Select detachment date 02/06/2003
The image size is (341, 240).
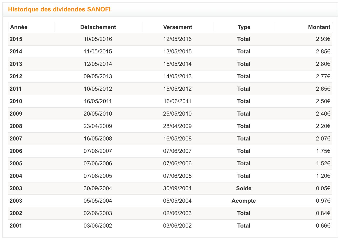(98, 213)
